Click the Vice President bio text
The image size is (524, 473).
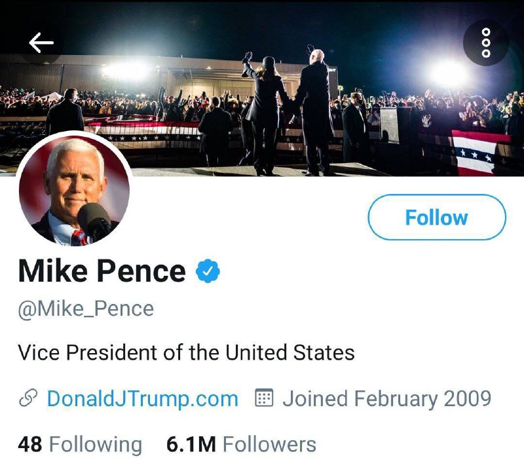(186, 352)
